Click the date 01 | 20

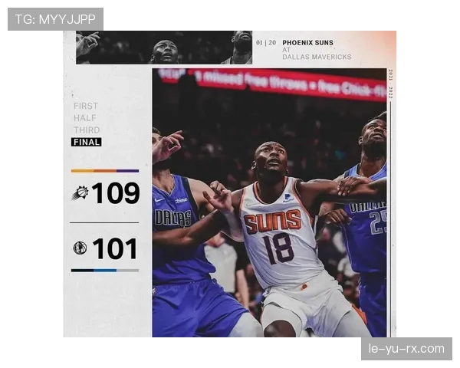click(x=266, y=43)
